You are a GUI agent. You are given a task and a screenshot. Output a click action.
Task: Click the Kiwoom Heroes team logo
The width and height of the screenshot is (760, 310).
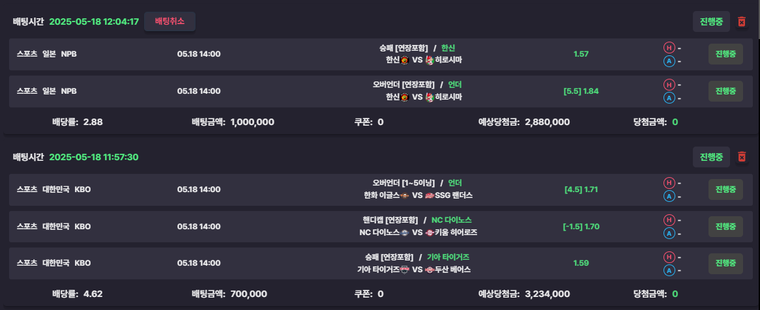[430, 232]
